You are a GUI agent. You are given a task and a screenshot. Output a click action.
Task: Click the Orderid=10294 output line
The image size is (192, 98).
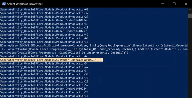click(44, 20)
